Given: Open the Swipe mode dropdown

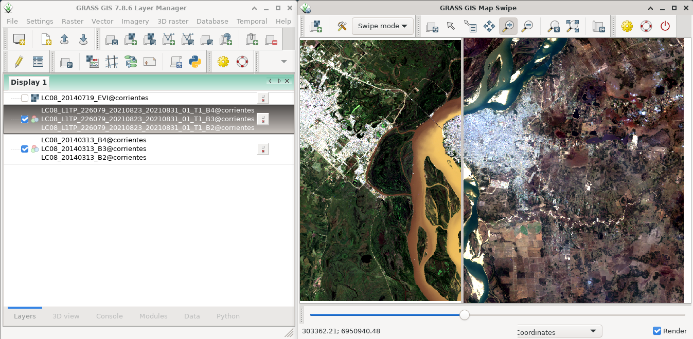Looking at the screenshot, I should 382,26.
